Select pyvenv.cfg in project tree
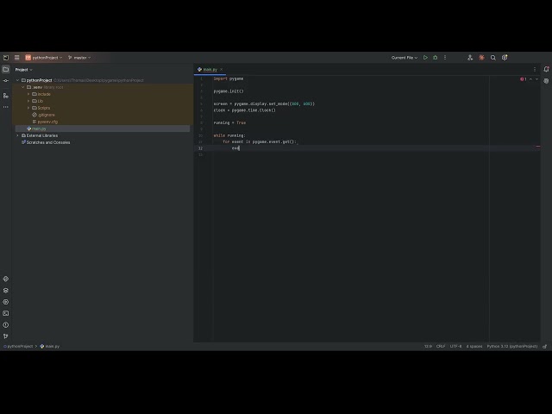Screen dimensions: 552x414 click(x=45, y=122)
